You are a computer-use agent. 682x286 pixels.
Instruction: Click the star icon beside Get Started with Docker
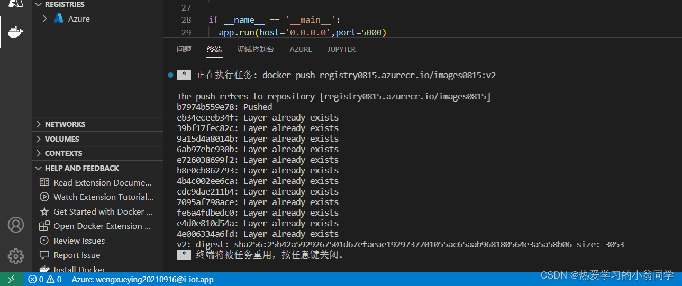(x=44, y=211)
